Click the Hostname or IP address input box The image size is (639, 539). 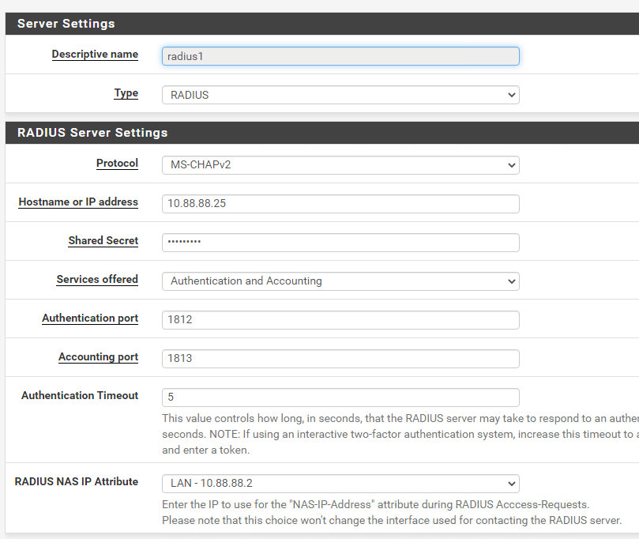pyautogui.click(x=340, y=204)
